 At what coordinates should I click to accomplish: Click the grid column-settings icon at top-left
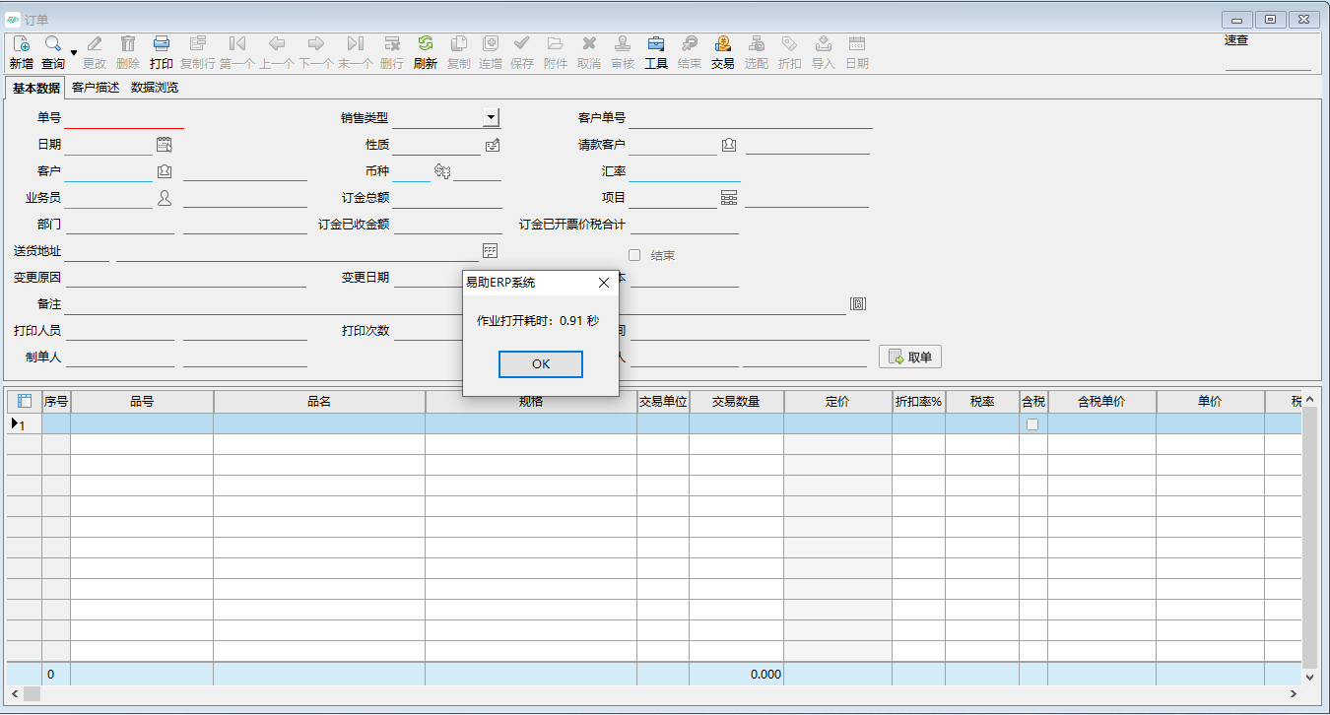click(25, 402)
